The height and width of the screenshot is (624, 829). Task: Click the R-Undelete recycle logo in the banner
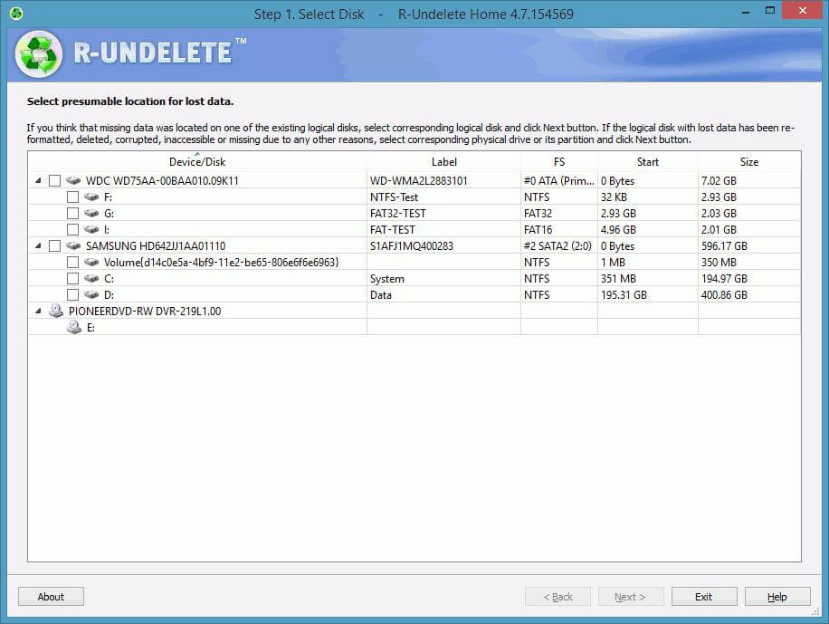tap(39, 54)
